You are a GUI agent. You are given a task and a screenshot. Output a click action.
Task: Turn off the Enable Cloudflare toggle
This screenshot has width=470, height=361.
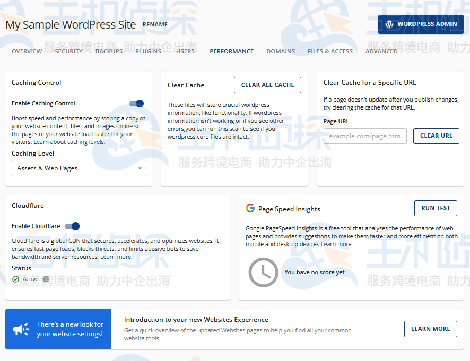71,226
